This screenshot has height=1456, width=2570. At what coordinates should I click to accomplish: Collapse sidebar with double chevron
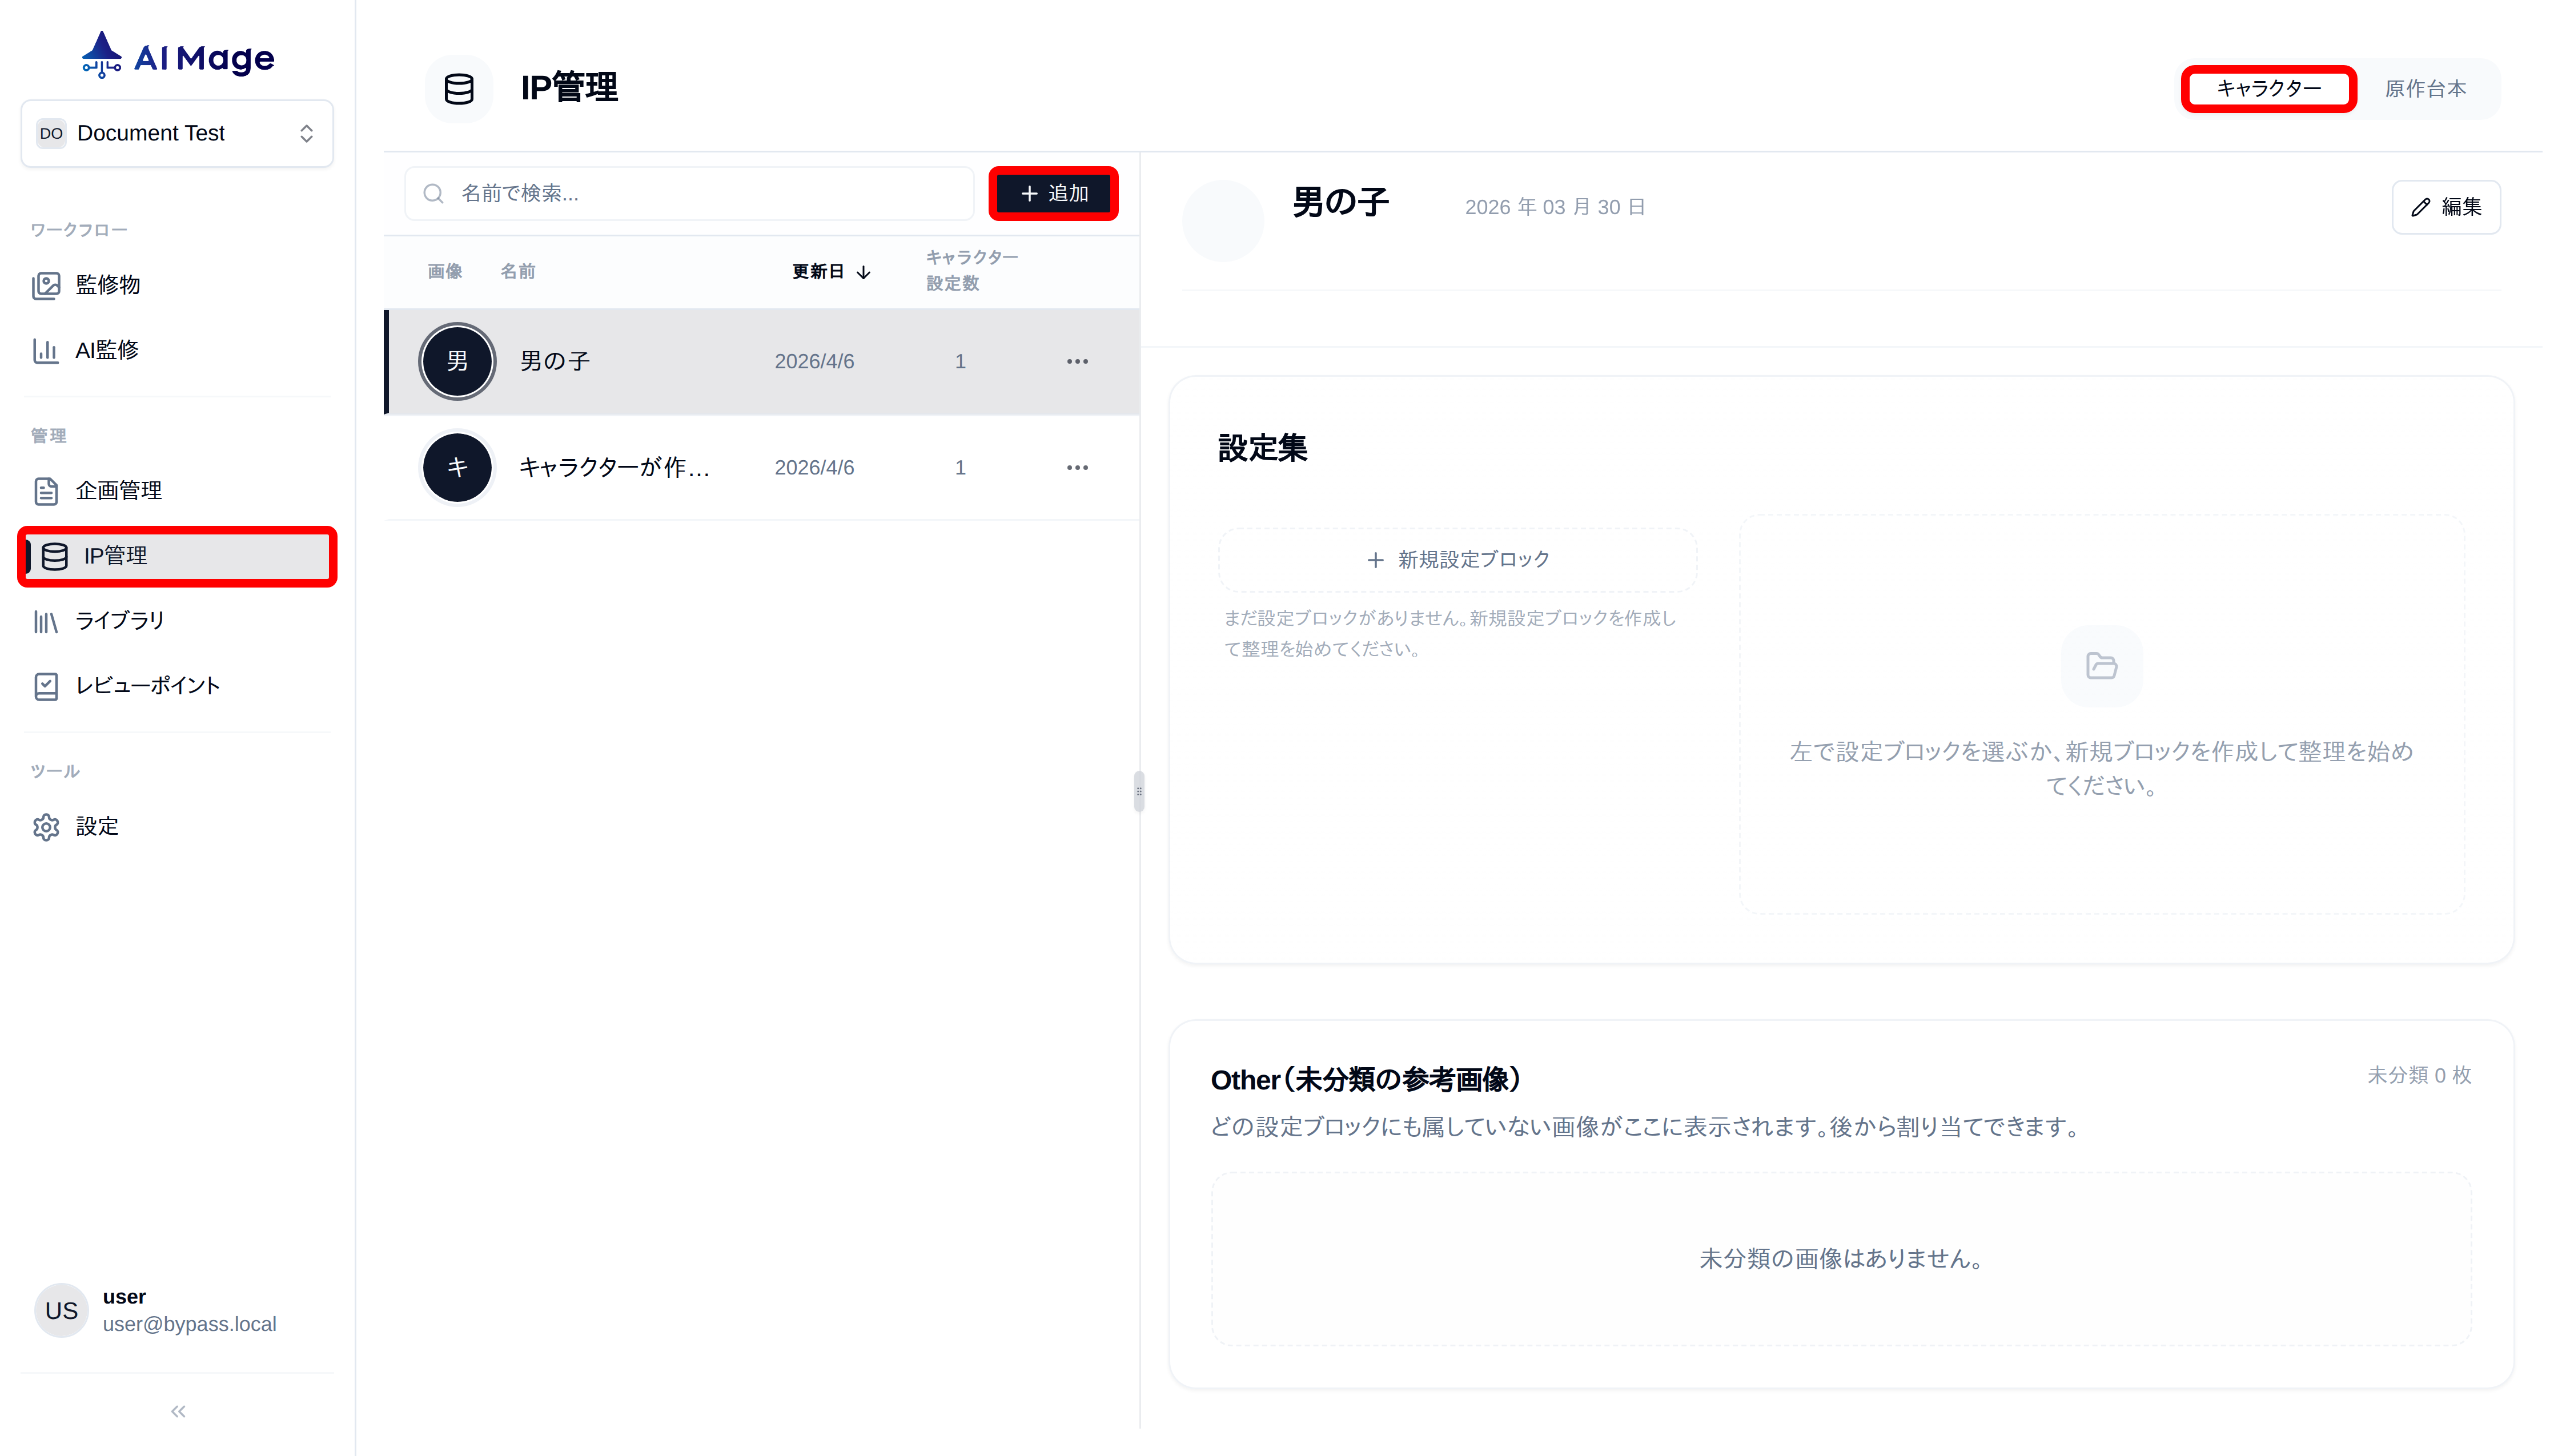tap(178, 1411)
